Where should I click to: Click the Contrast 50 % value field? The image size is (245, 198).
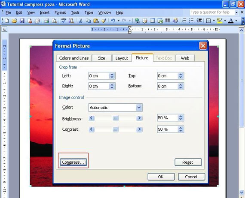tap(168, 129)
